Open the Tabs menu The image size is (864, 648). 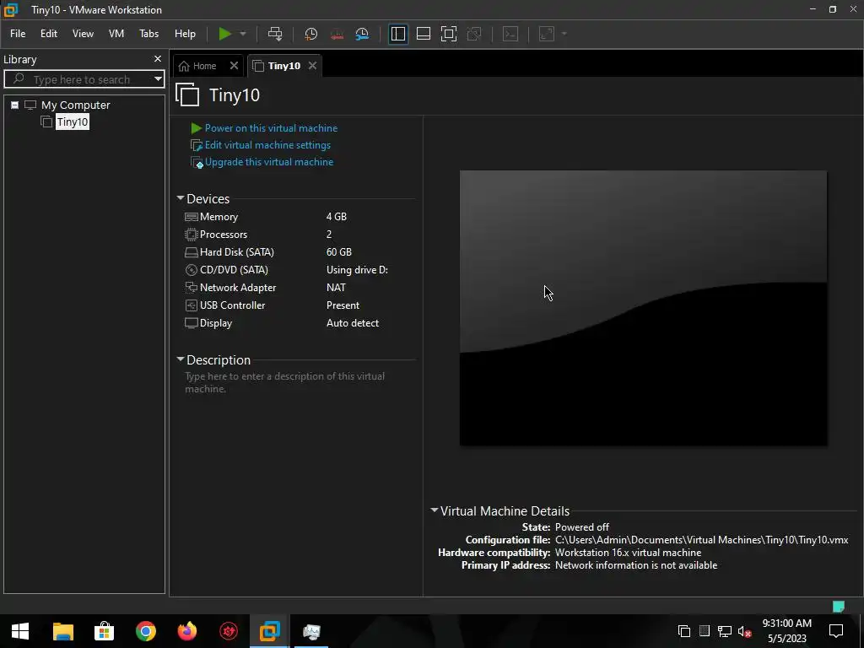(148, 34)
